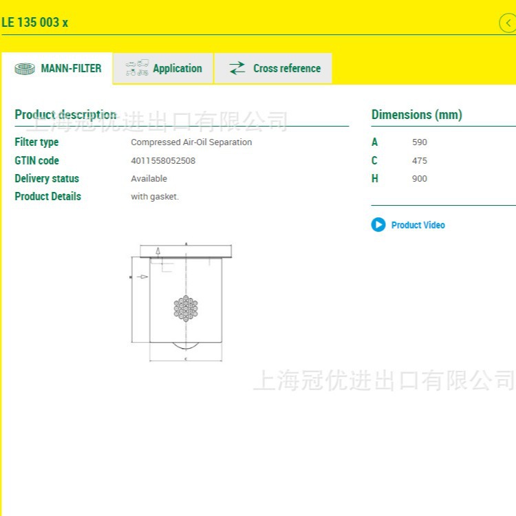516x516 pixels.
Task: Play the product video icon
Action: click(378, 225)
